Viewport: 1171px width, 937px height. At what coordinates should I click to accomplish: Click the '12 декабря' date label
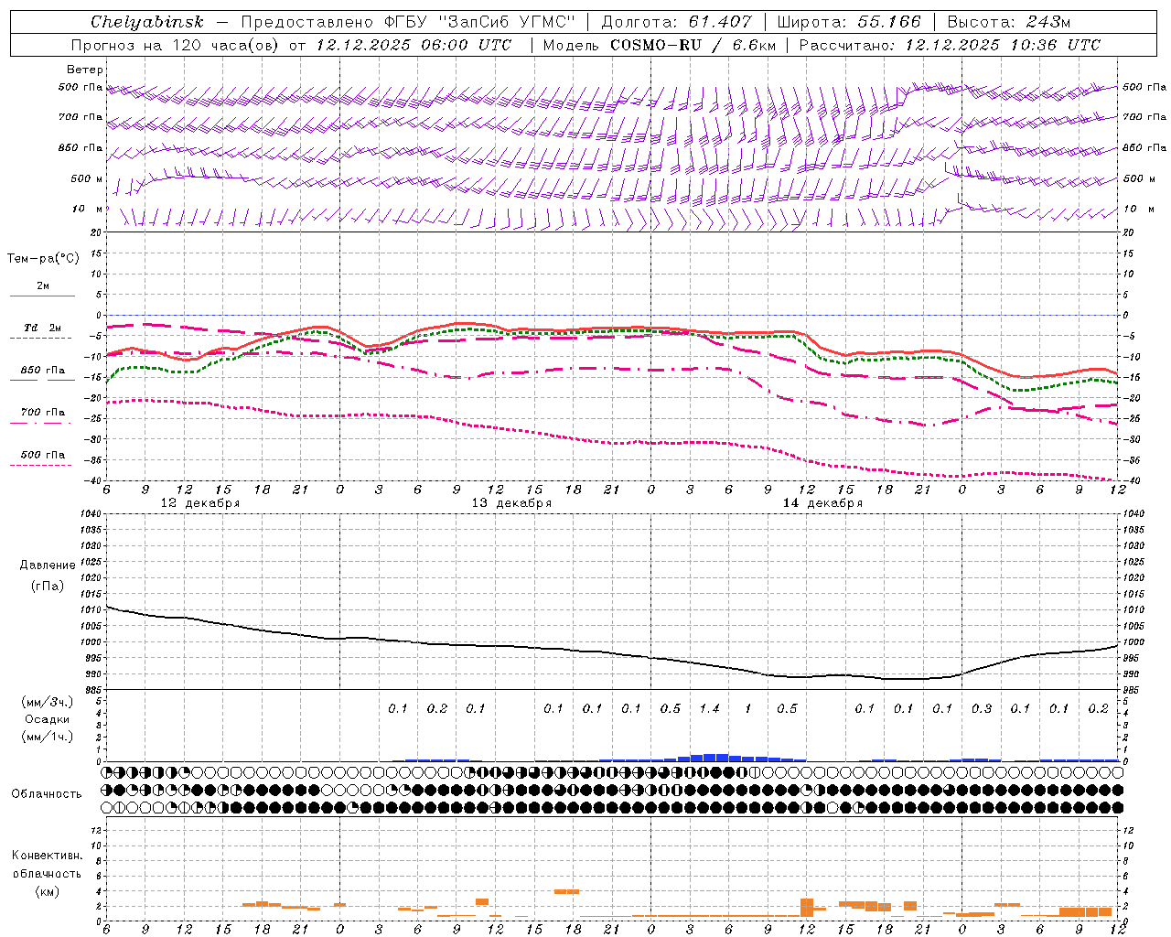(200, 503)
